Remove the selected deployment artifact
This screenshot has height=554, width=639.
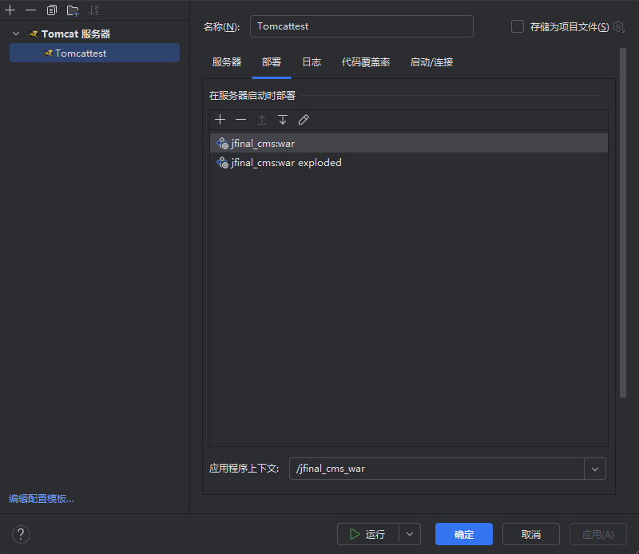tap(240, 120)
